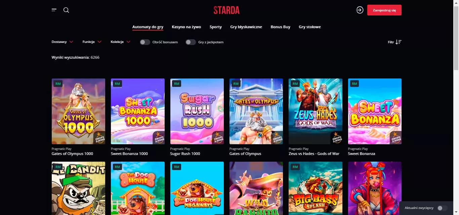Click the Zarejestruj się button

tap(384, 10)
